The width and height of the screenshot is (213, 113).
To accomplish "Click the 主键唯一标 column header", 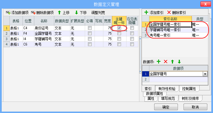I will click(x=119, y=21).
